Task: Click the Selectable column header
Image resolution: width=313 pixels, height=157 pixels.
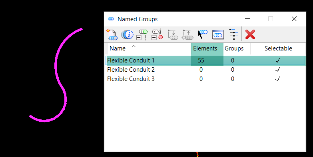Action: (x=278, y=48)
